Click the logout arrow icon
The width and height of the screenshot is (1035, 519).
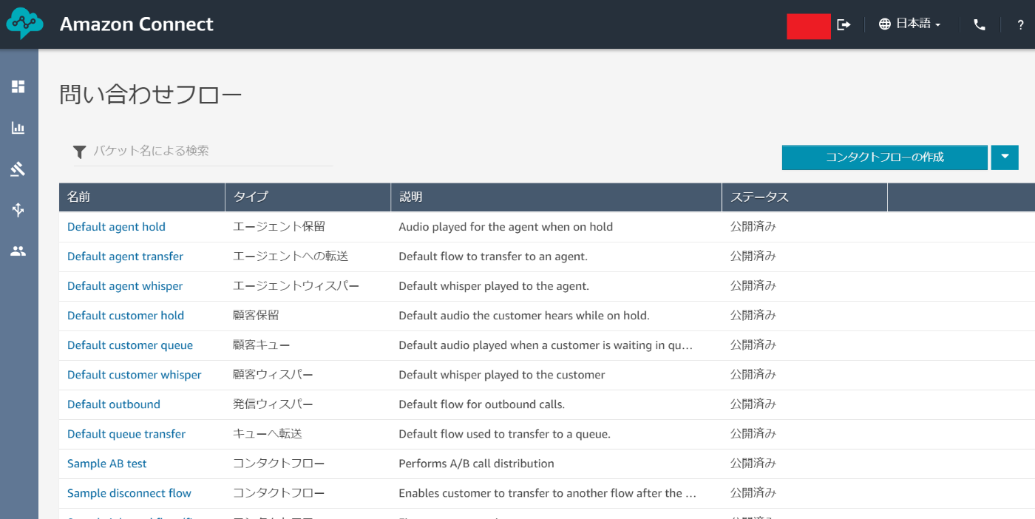(844, 24)
